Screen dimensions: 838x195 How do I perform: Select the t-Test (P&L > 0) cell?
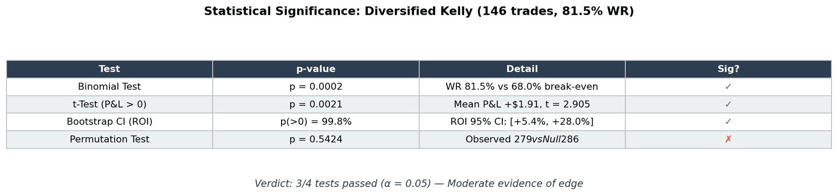109,104
